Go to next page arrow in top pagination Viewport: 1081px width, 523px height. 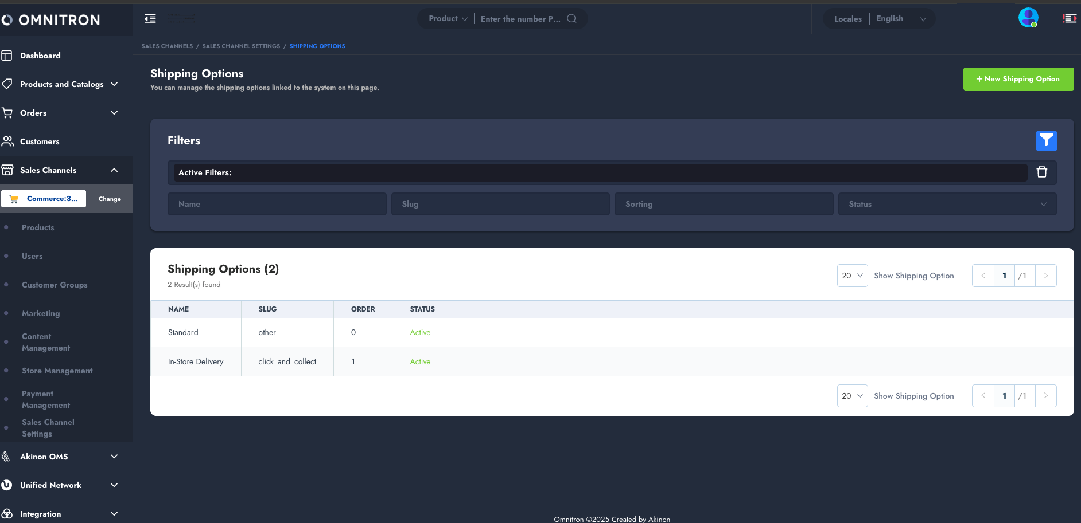pos(1045,276)
